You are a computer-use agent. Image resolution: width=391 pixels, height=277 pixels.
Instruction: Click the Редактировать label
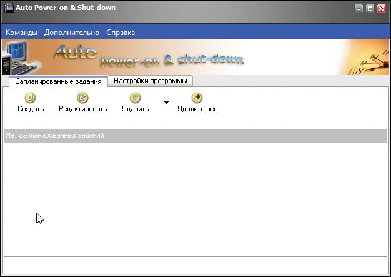83,109
